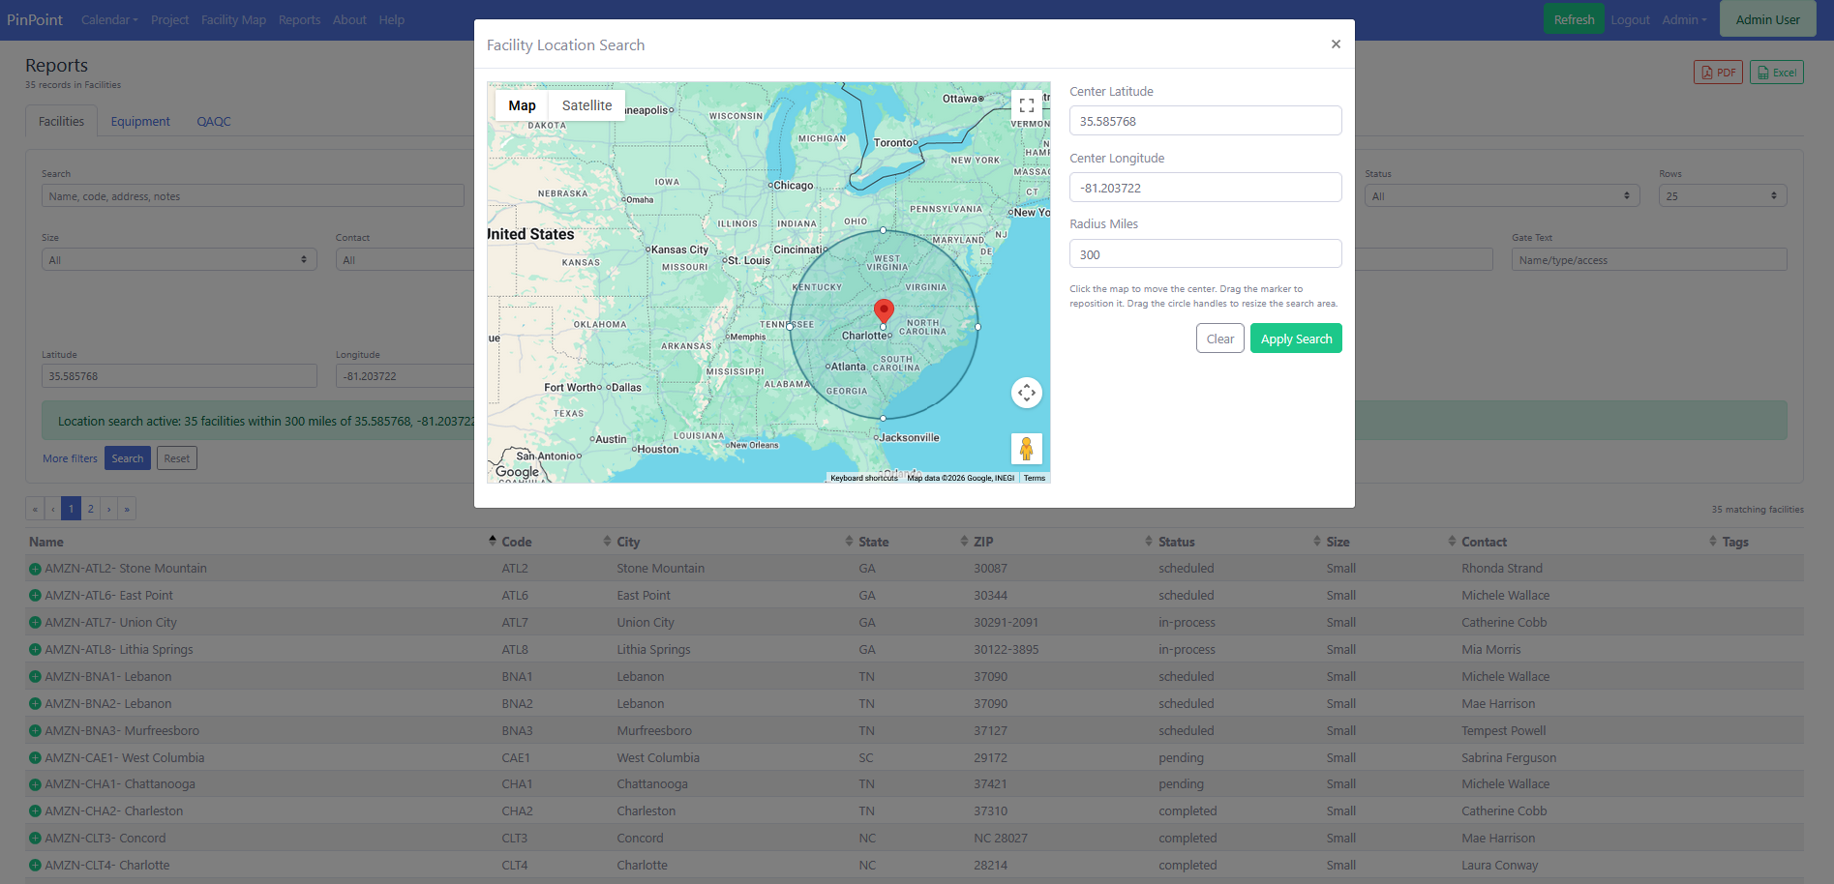
Task: Click the bottom circle radius handle
Action: (x=883, y=418)
